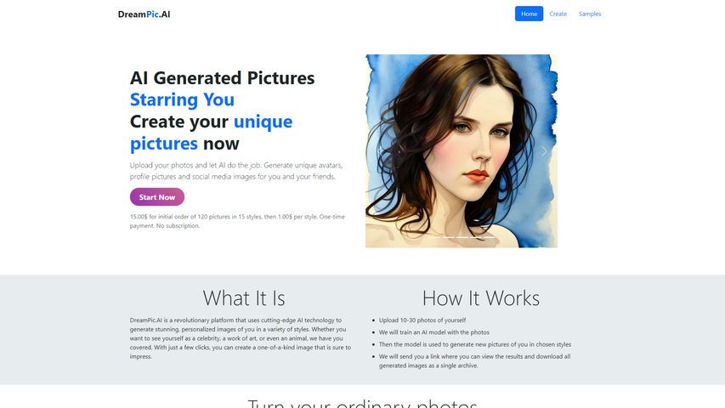Jump to the fourth carousel indicator
The height and width of the screenshot is (408, 725).
click(x=476, y=237)
